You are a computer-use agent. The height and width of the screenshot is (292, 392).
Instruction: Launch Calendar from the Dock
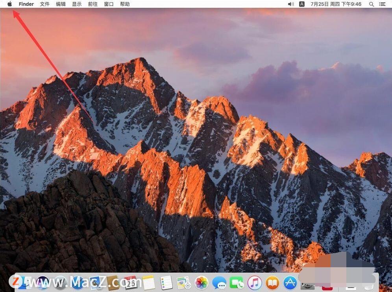[x=131, y=283]
